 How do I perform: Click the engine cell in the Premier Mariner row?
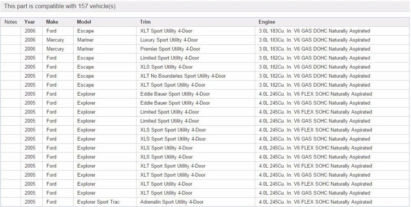click(x=314, y=49)
